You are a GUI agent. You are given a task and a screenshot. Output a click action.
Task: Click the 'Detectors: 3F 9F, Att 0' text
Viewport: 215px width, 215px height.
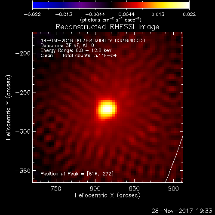(x=67, y=46)
